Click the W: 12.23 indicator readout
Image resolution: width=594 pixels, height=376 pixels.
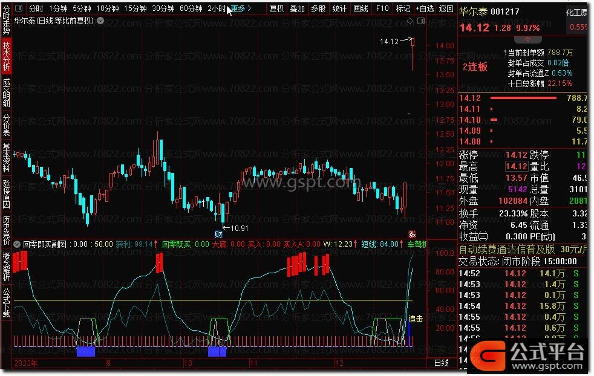point(340,245)
